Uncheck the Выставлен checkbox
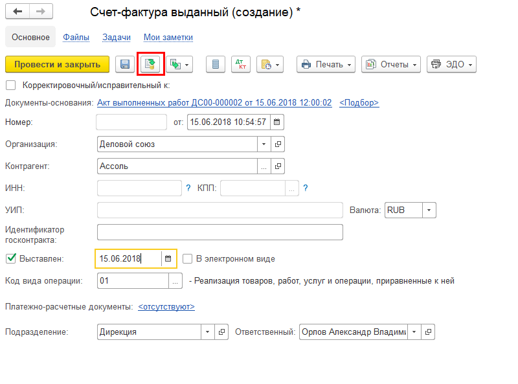The width and height of the screenshot is (518, 384). (x=10, y=259)
